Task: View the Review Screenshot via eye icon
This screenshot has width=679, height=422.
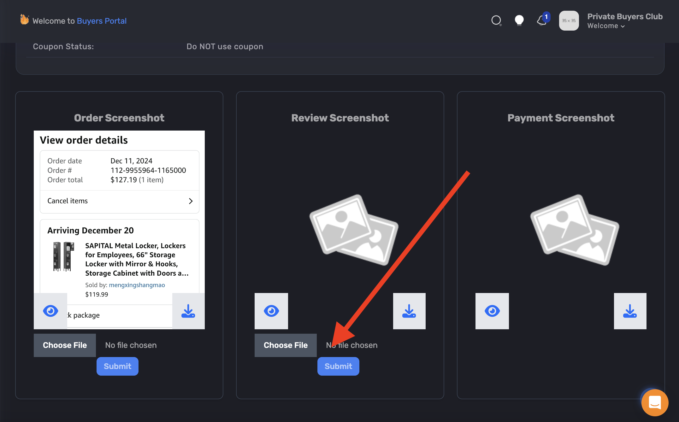Action: 271,311
